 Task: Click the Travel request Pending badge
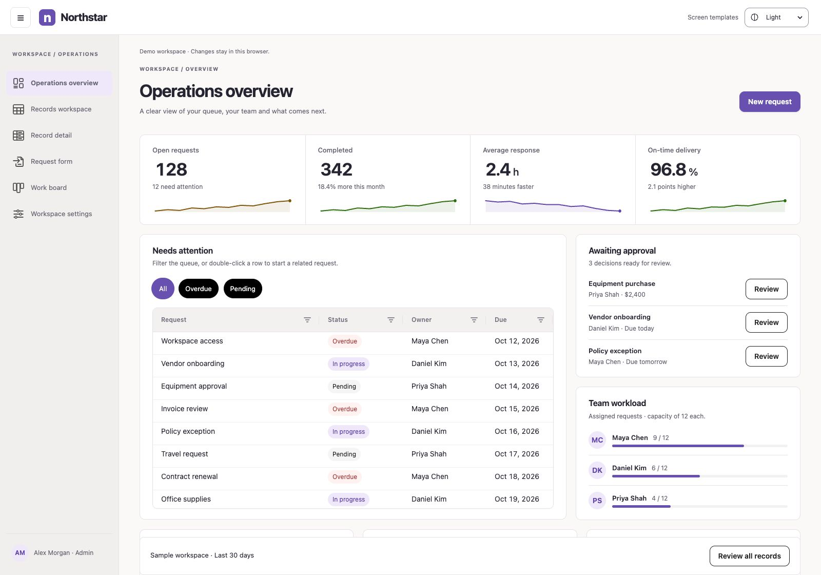coord(344,454)
